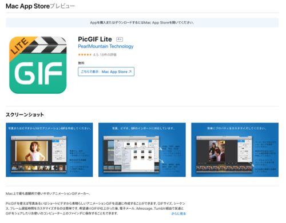Click the 4+ age rating badge

[x=120, y=39]
